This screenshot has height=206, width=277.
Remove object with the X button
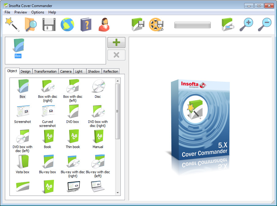(116, 55)
